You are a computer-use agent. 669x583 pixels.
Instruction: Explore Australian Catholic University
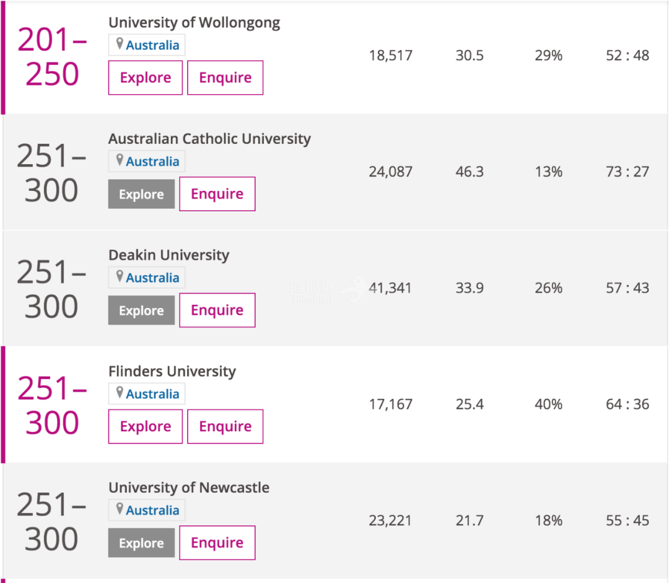click(141, 194)
